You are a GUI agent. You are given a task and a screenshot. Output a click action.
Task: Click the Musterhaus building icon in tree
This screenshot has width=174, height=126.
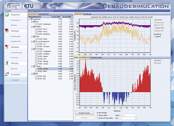(x=32, y=19)
